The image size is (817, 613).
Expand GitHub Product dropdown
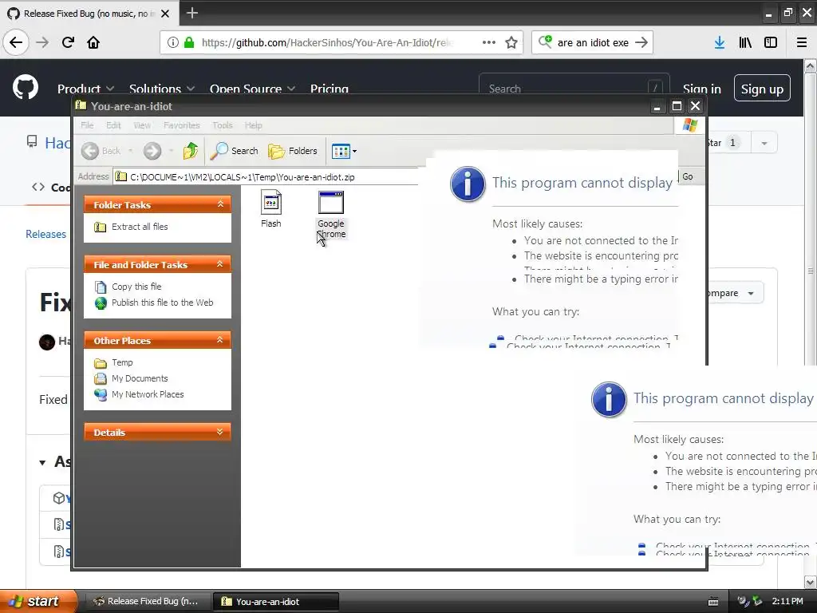click(85, 89)
